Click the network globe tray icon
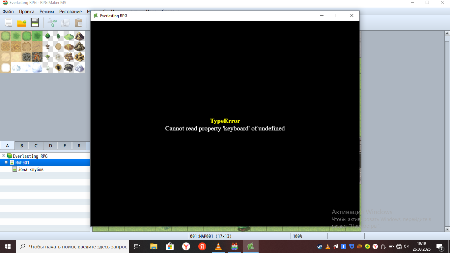This screenshot has width=450, height=253. (399, 246)
